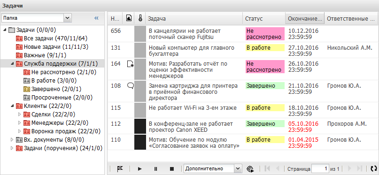
Task: Open the Дополнительно dropdown
Action: pos(238,168)
